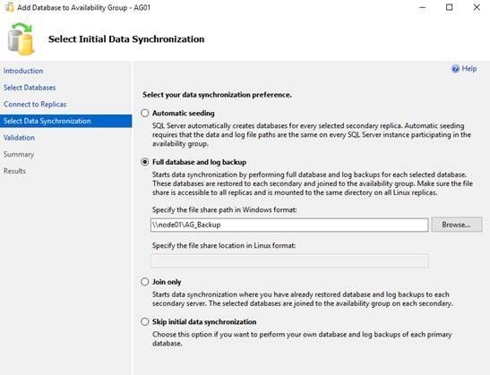The height and width of the screenshot is (375, 490).
Task: Open the Connect to Replicas step
Action: pyautogui.click(x=35, y=105)
